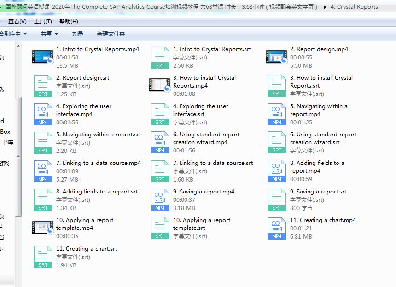
Task: Select SRT icon of 11. Creating a chart.srt
Action: [43, 257]
